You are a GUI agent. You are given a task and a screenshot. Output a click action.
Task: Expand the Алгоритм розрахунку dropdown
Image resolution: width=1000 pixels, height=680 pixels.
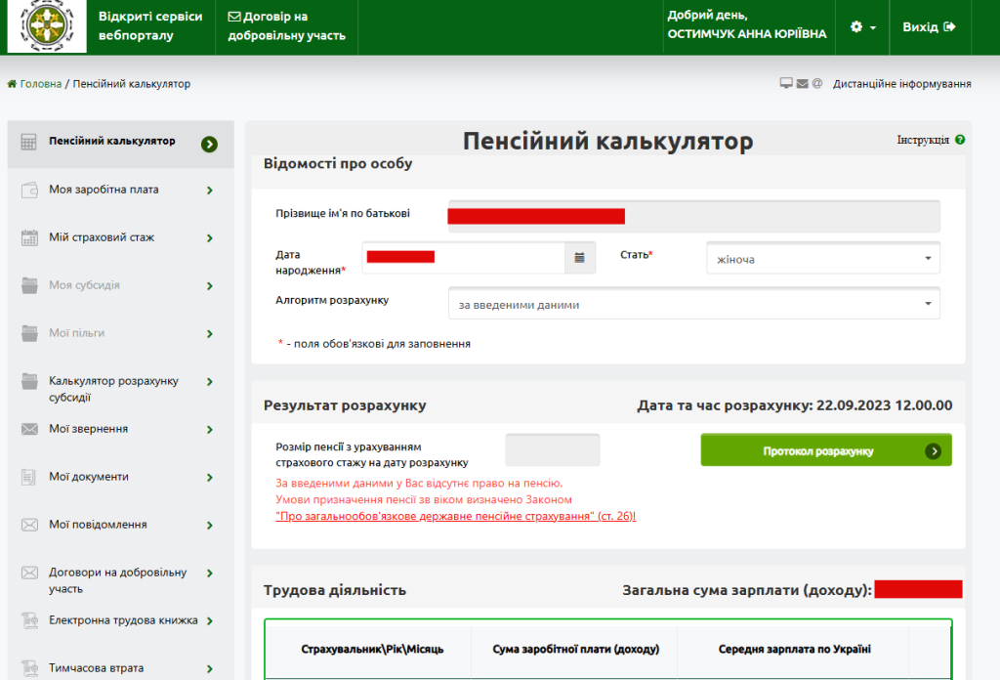(x=694, y=303)
